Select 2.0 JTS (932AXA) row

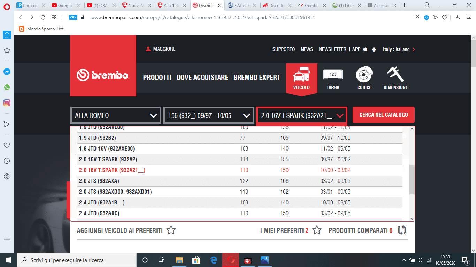tap(240, 181)
